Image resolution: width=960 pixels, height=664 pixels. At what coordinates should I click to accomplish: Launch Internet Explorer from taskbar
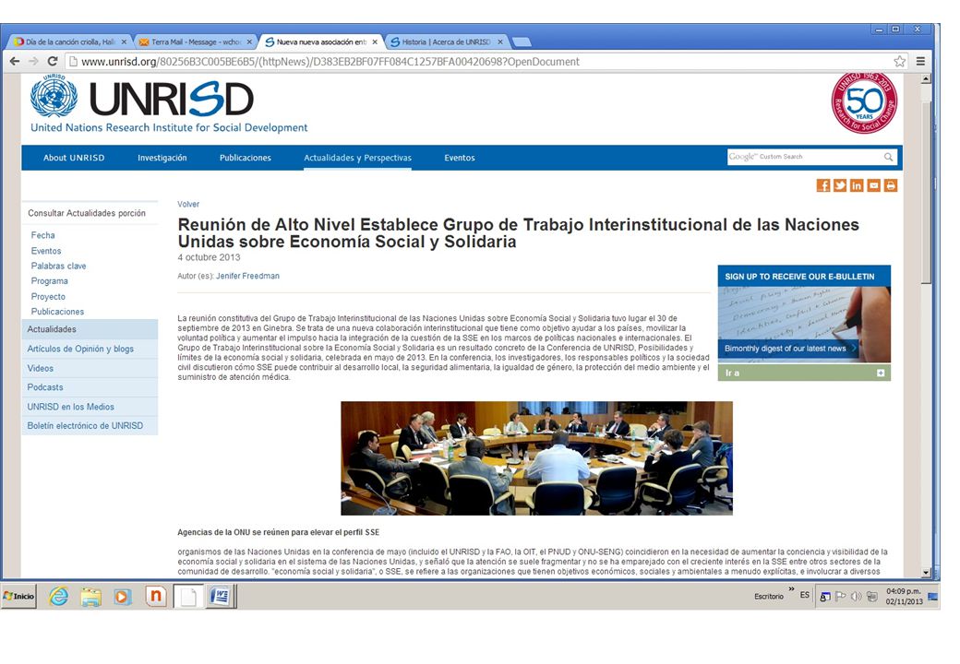pos(59,596)
